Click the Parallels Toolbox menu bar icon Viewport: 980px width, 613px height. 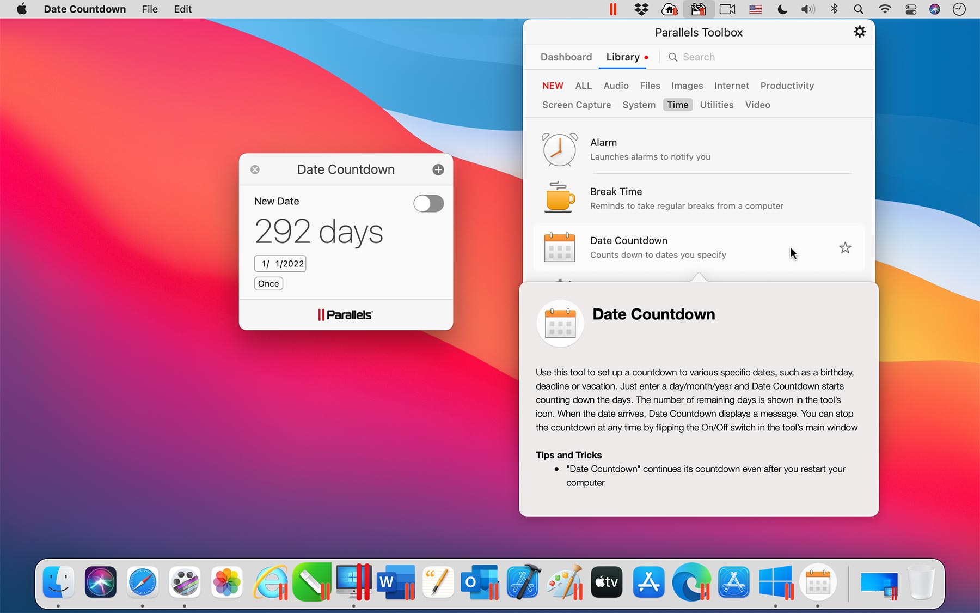tap(699, 9)
